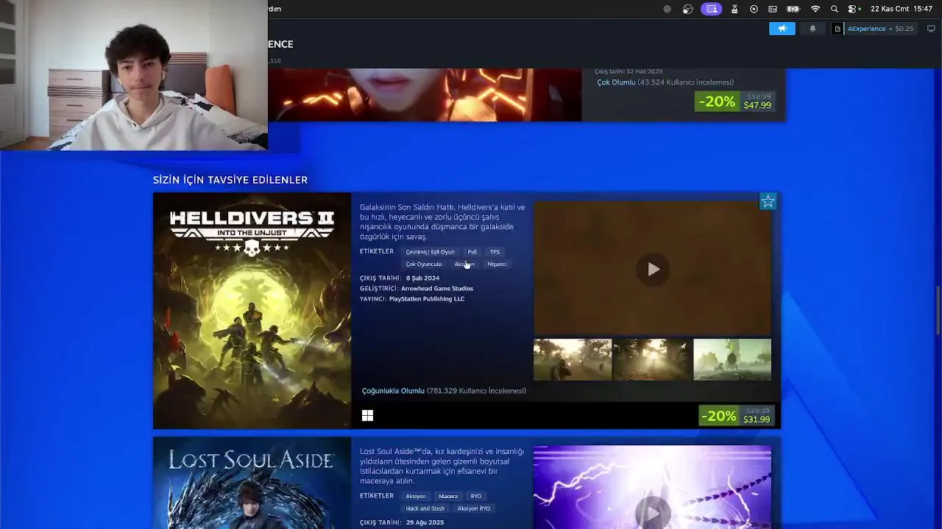Play the Lost Soul Aside trailer

point(653,511)
